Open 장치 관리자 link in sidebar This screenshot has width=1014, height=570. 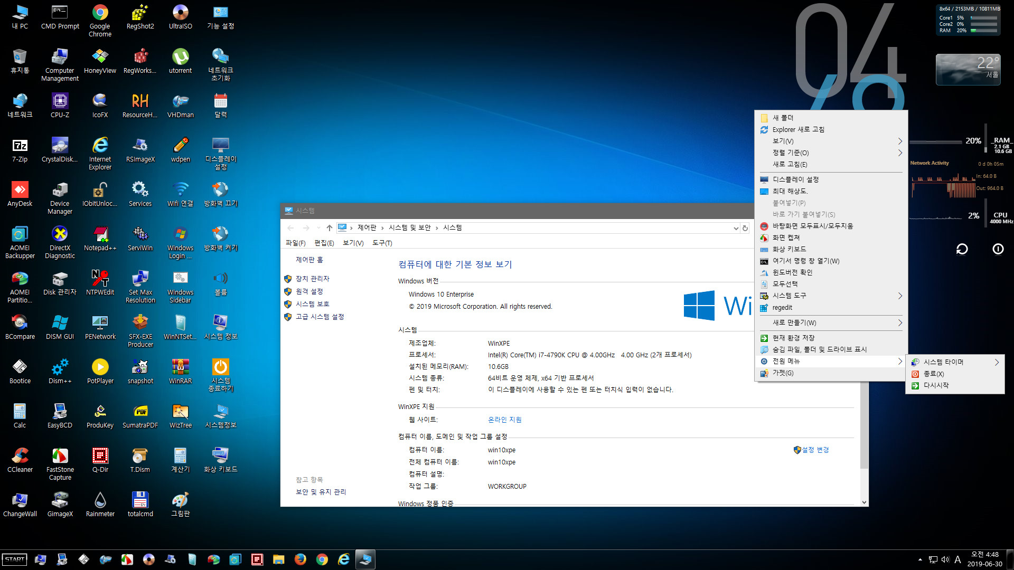click(x=312, y=279)
